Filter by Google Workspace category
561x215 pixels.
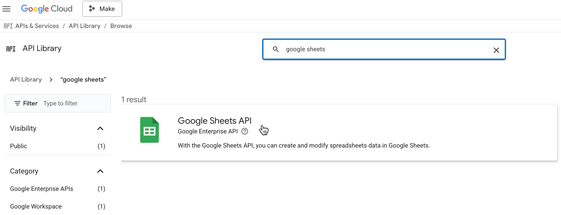point(58,206)
